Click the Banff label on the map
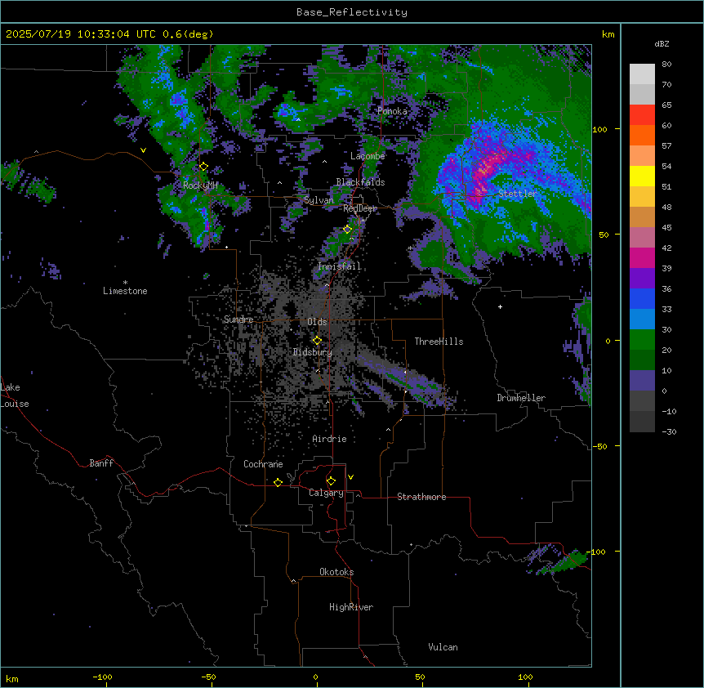Image resolution: width=704 pixels, height=688 pixels. click(101, 463)
